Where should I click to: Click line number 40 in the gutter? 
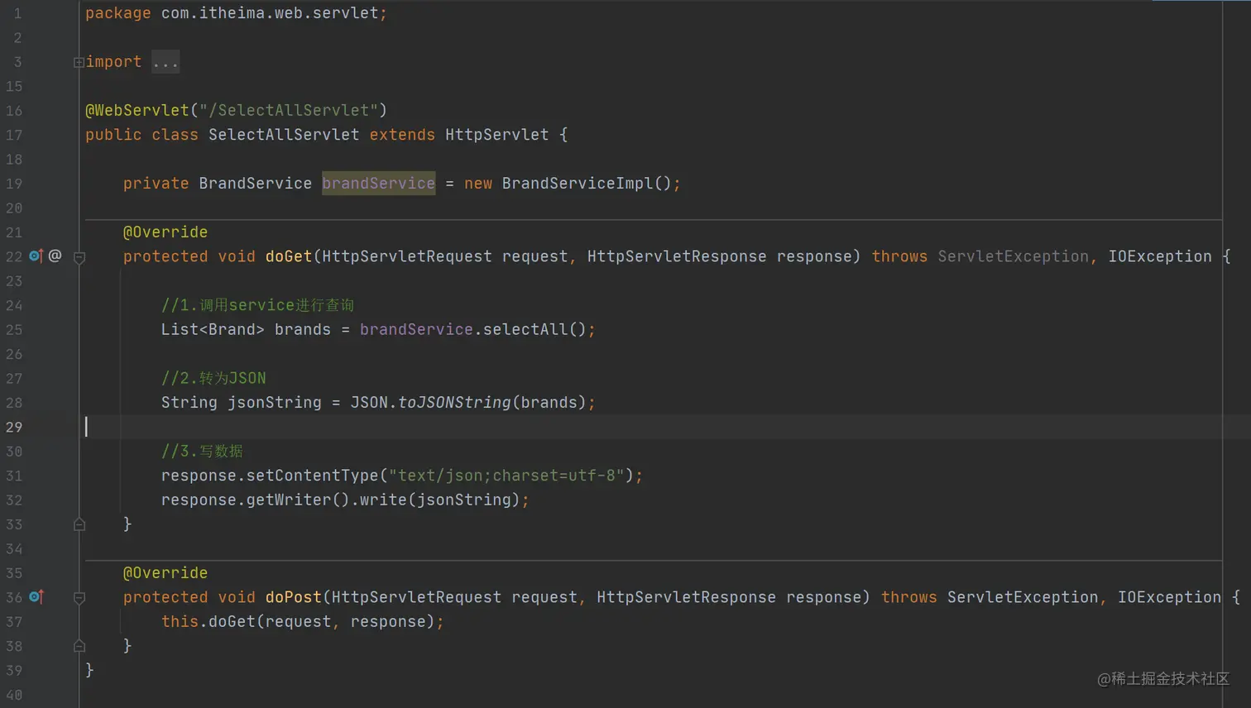14,694
